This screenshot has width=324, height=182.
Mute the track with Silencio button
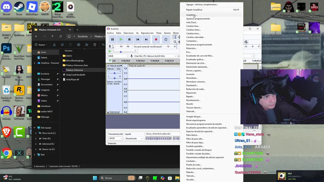(110, 69)
